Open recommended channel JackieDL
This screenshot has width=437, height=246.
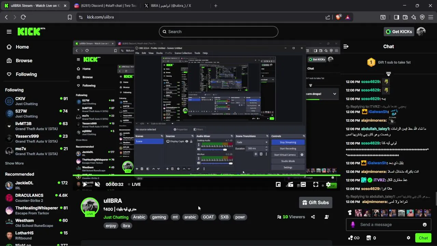pyautogui.click(x=36, y=185)
